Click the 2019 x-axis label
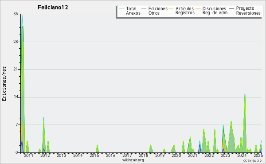The width and height of the screenshot is (266, 164). click(x=160, y=155)
